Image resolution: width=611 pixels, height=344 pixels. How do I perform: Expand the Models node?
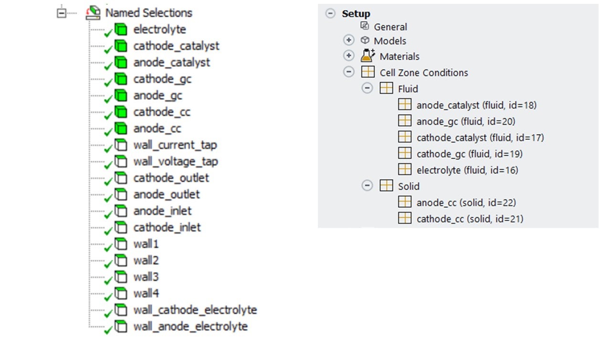coord(349,41)
